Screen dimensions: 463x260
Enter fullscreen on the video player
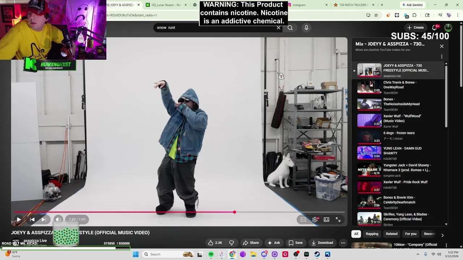pyautogui.click(x=338, y=219)
